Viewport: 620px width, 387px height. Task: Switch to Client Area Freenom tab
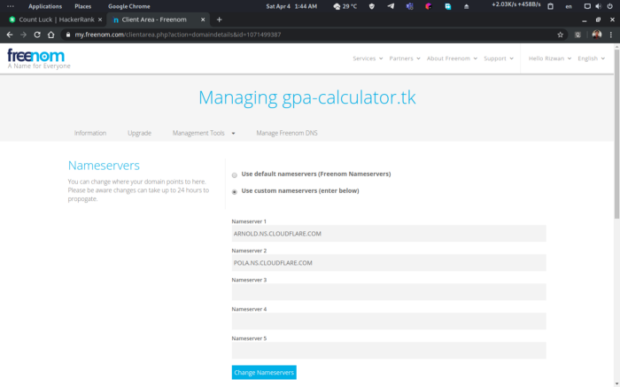(158, 19)
